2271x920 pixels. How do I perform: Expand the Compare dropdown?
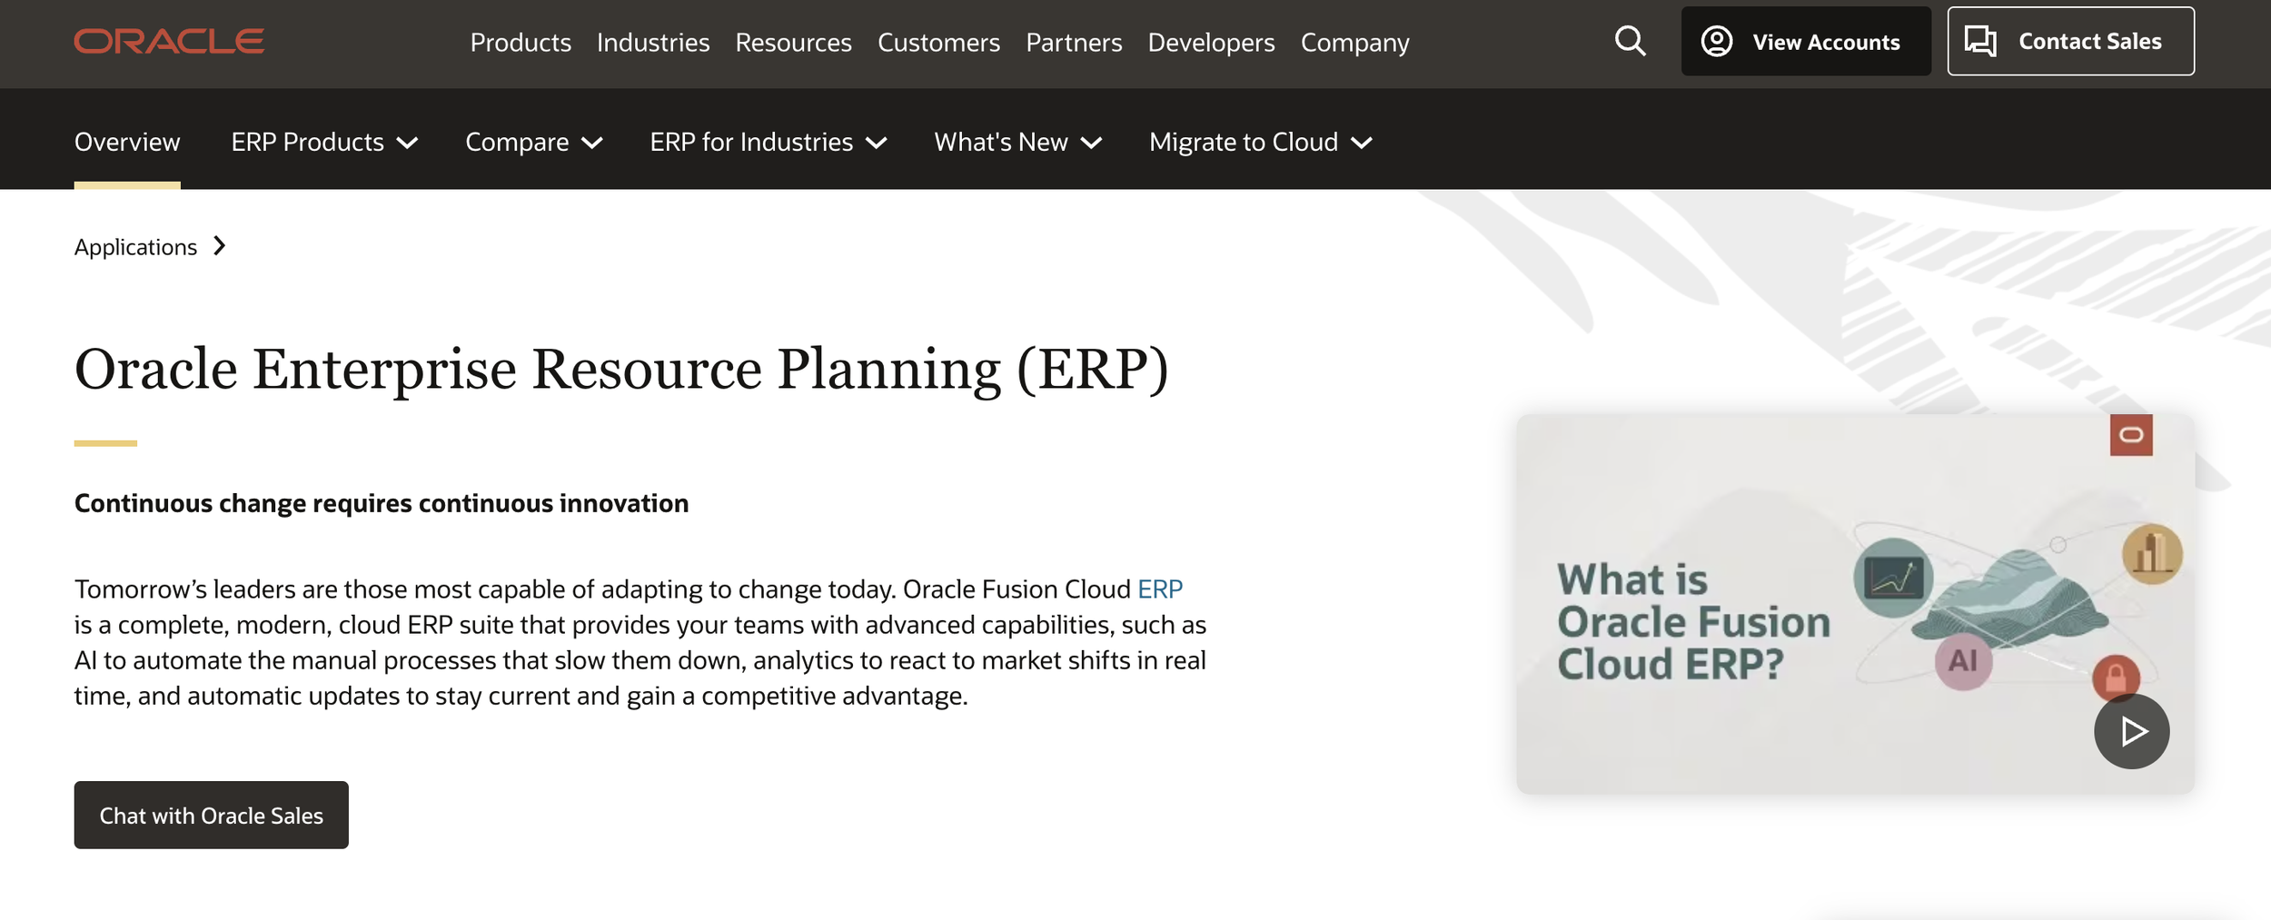click(x=534, y=142)
